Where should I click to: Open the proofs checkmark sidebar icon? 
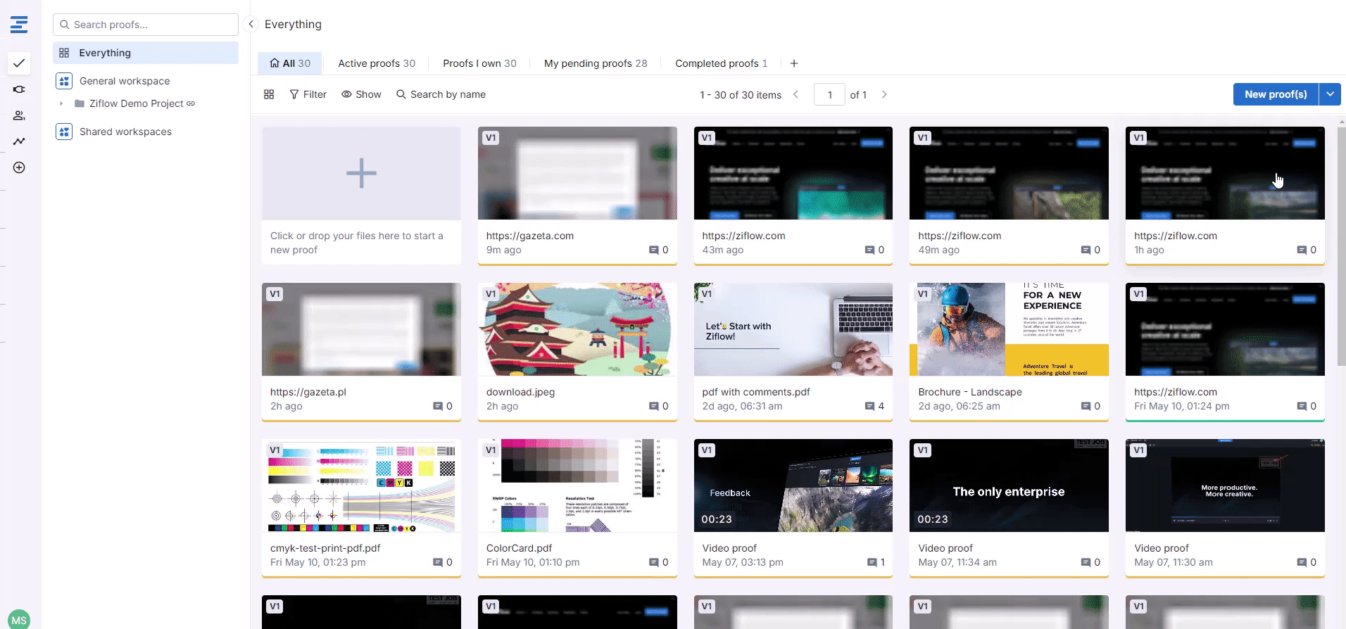[x=19, y=63]
